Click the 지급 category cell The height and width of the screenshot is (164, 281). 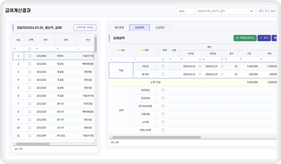121,70
